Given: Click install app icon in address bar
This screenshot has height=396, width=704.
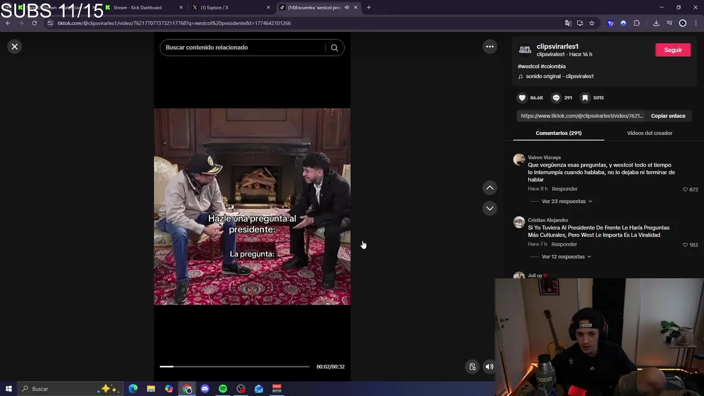Looking at the screenshot, I should (580, 23).
